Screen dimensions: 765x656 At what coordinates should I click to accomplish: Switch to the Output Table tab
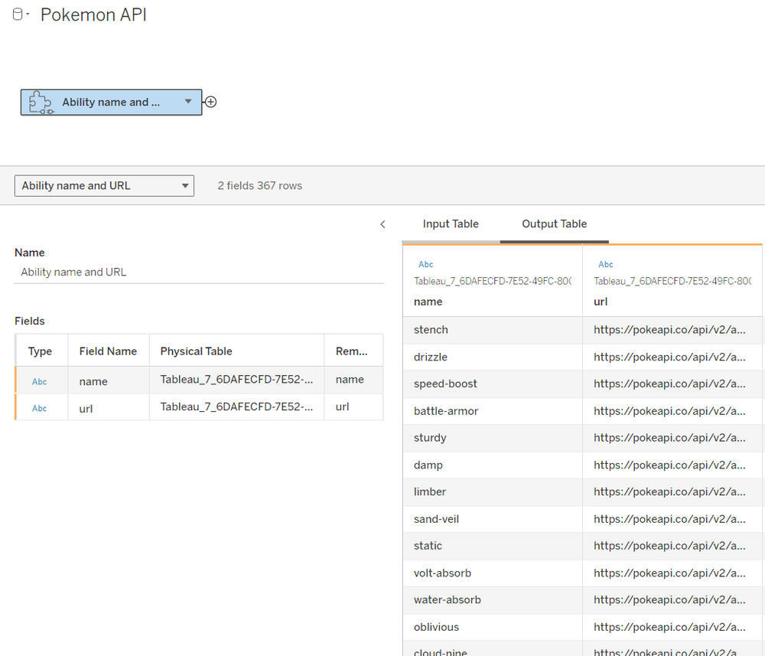pyautogui.click(x=554, y=224)
